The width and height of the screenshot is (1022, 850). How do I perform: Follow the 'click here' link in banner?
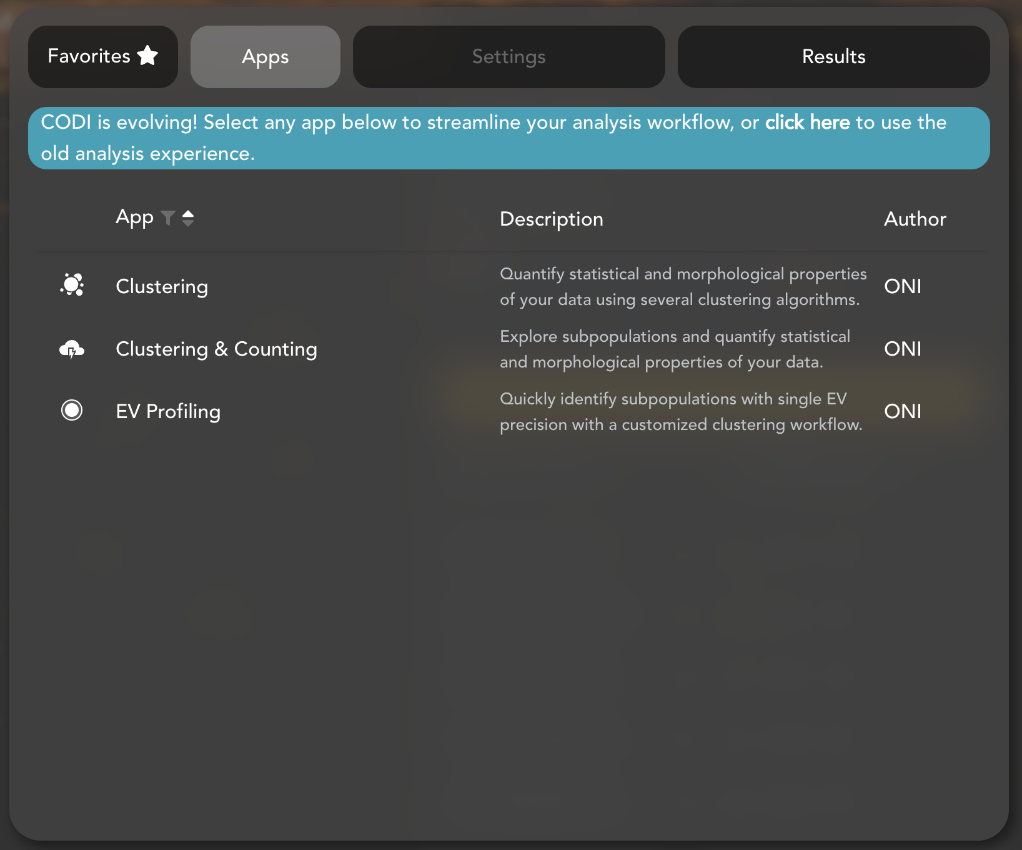[x=808, y=122]
